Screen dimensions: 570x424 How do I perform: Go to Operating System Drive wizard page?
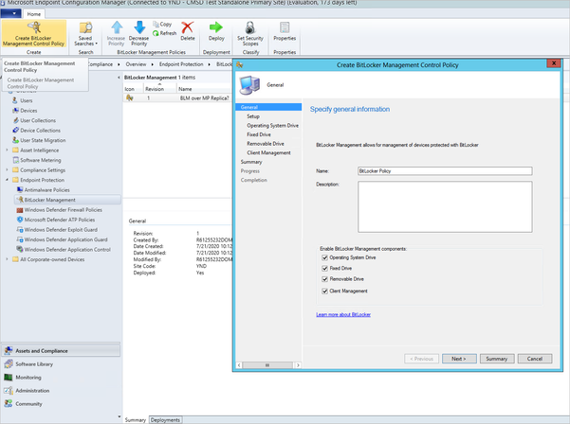272,126
